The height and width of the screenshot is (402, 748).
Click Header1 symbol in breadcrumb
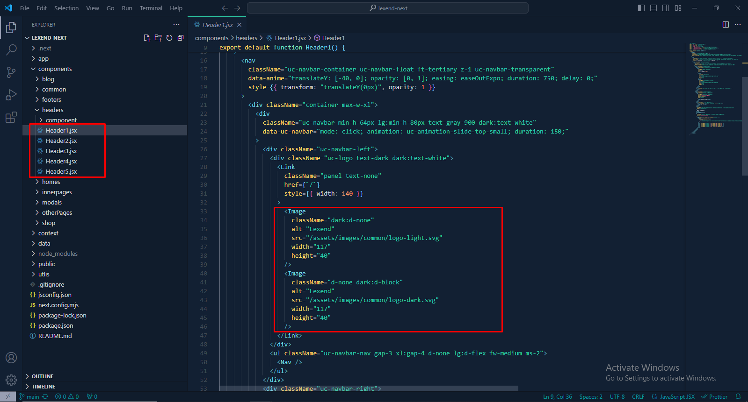tap(329, 38)
